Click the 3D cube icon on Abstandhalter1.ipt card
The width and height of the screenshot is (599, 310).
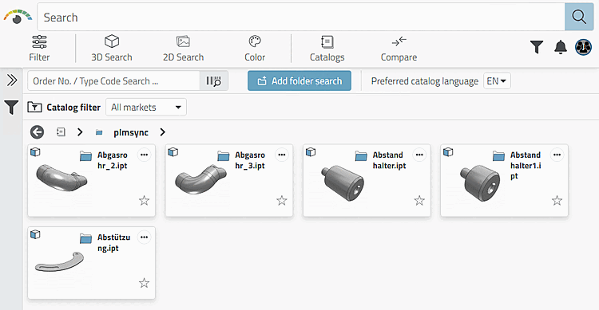pyautogui.click(x=448, y=152)
